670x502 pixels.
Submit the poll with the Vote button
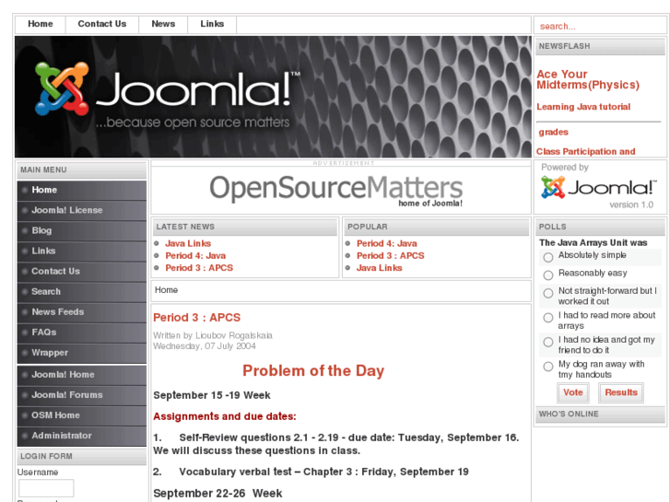click(x=573, y=392)
